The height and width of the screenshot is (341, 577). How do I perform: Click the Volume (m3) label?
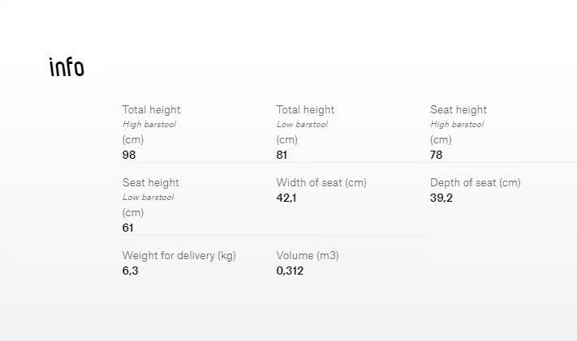[308, 255]
